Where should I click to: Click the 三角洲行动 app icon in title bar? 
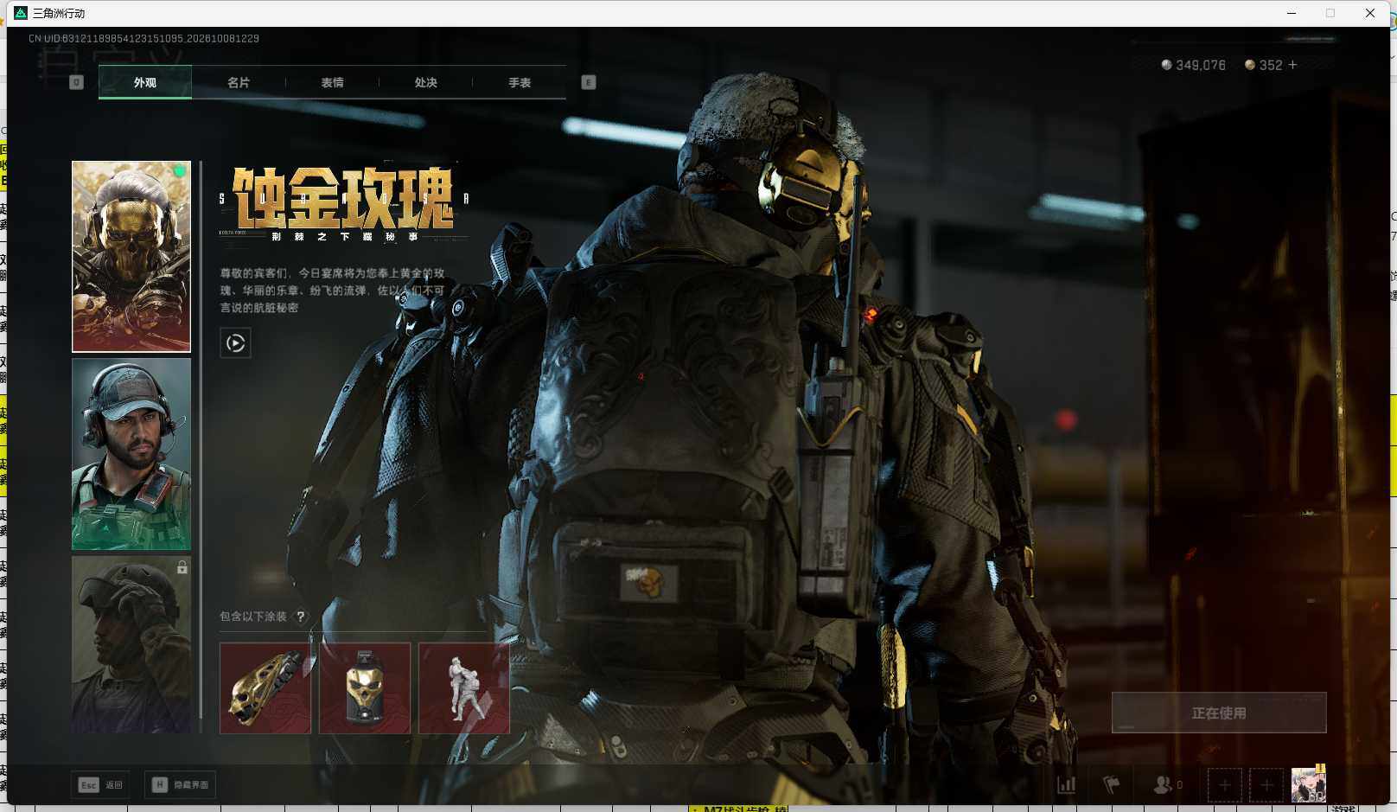point(21,13)
